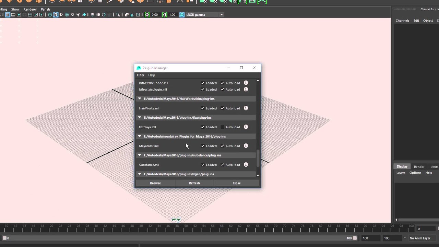Screen dimensions: 439x247
Task: View info for Substance.mll plug-in
Action: (x=246, y=165)
